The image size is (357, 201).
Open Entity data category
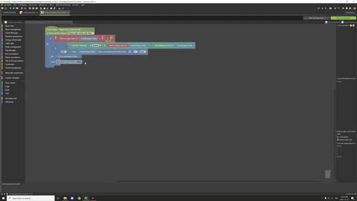(9, 44)
